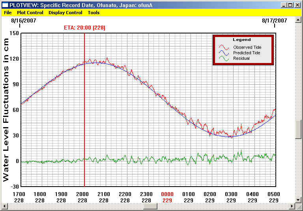Click the horizontal scrollbar thumb
Viewport: 303px width, 211px height.
[150, 206]
